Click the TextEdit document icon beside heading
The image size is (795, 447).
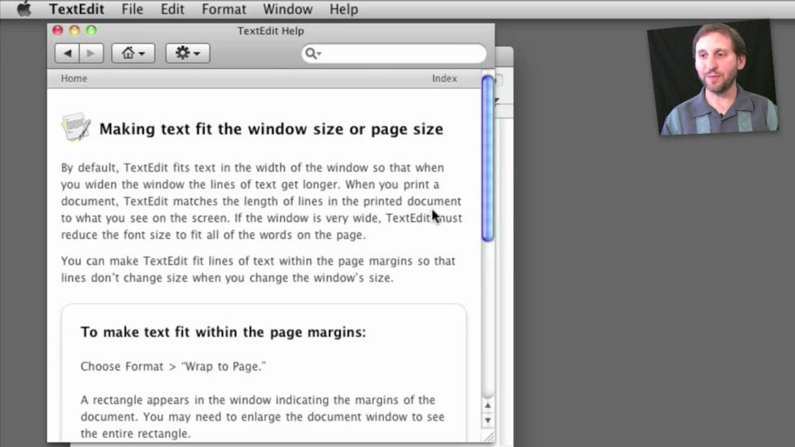76,127
